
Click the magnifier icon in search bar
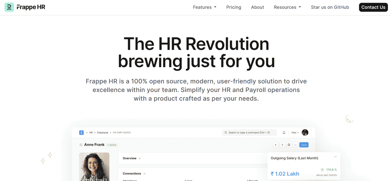226,133
